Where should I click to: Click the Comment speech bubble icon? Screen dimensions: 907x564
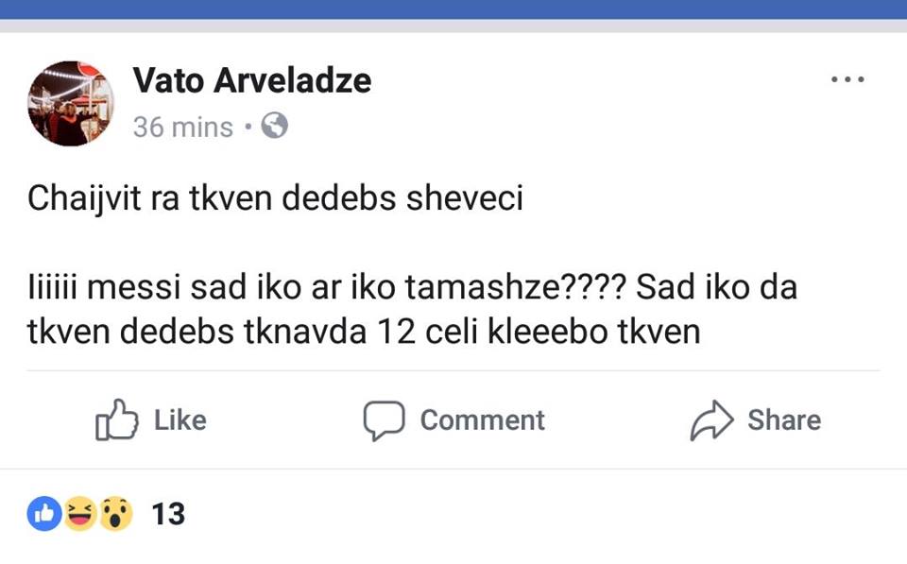click(x=384, y=420)
